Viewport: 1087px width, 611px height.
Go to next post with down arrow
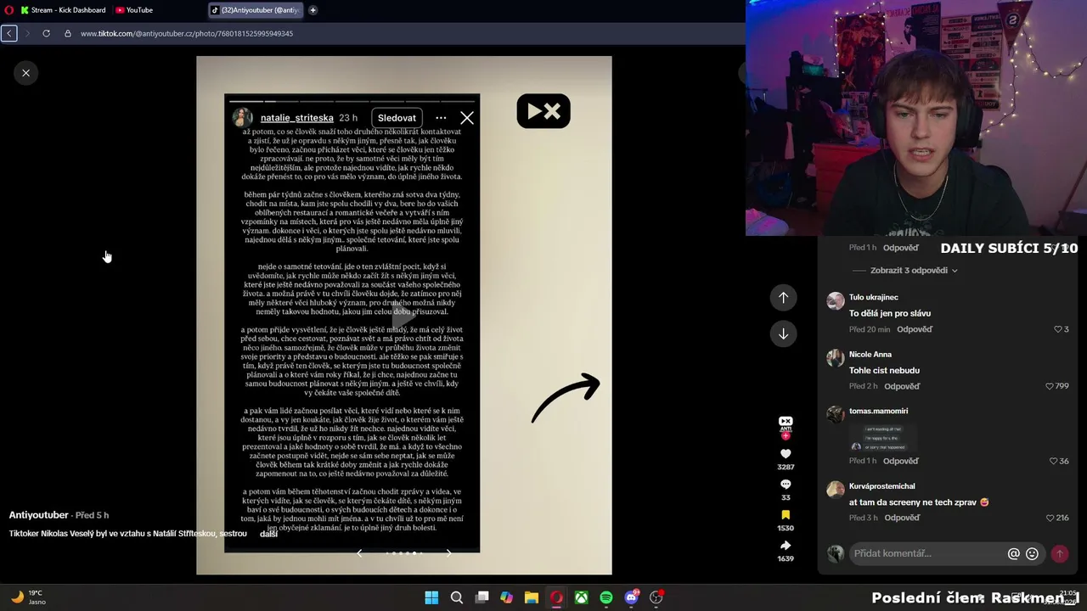click(783, 334)
